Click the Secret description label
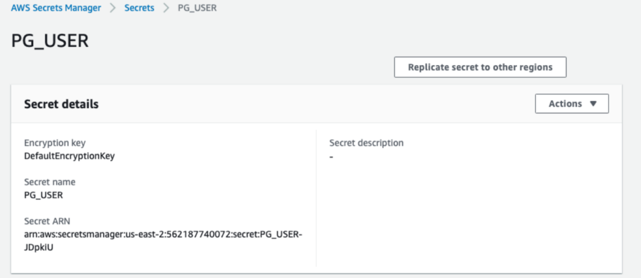The image size is (641, 278). pyautogui.click(x=367, y=143)
